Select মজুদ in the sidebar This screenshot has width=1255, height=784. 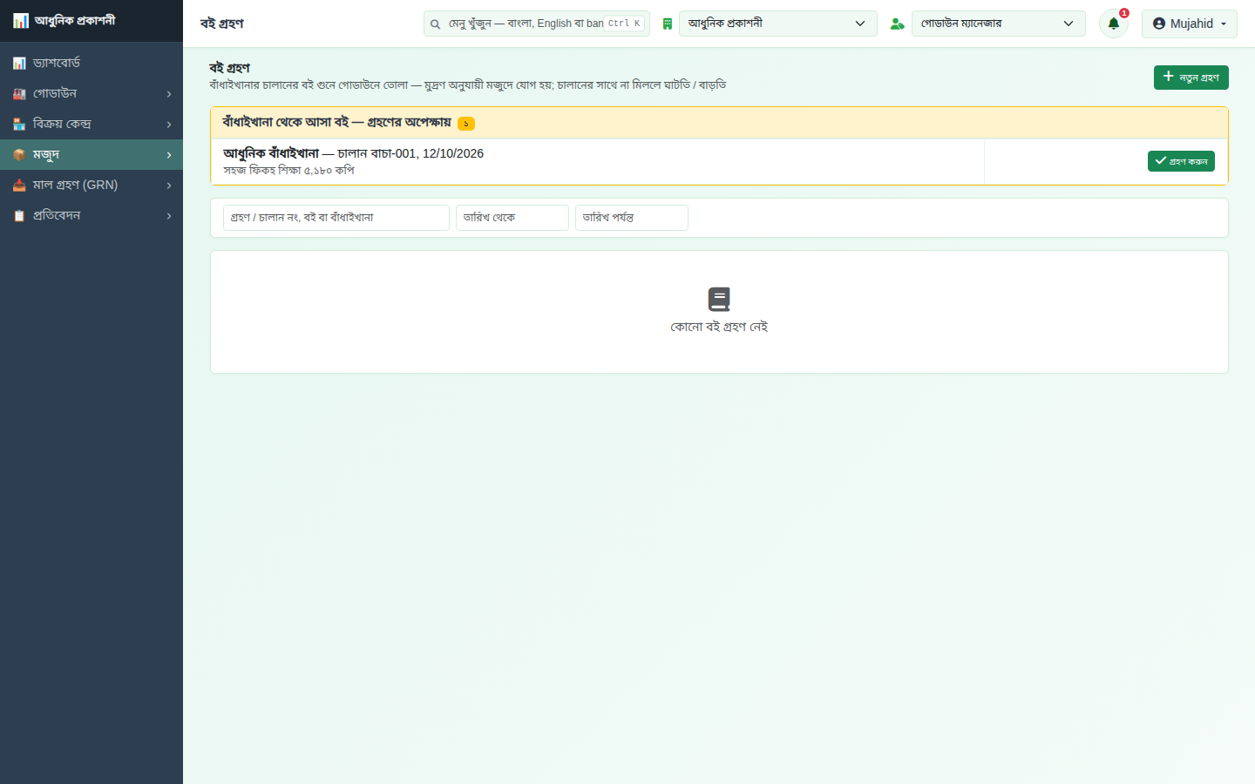pyautogui.click(x=92, y=155)
